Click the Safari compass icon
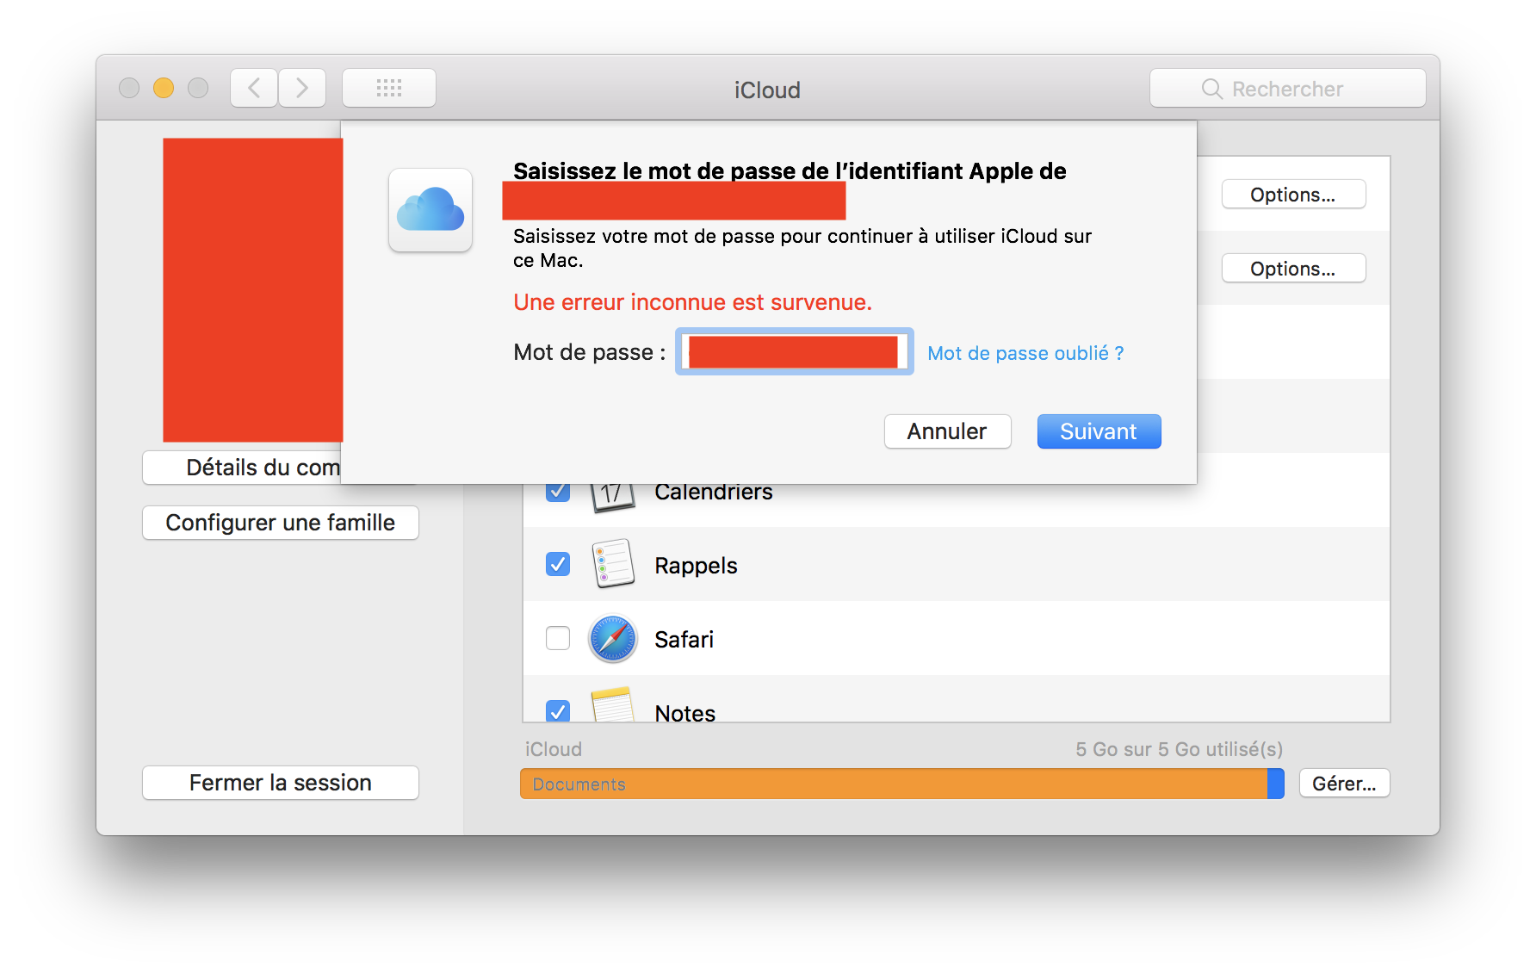Screen dimensions: 1536x973 click(613, 639)
